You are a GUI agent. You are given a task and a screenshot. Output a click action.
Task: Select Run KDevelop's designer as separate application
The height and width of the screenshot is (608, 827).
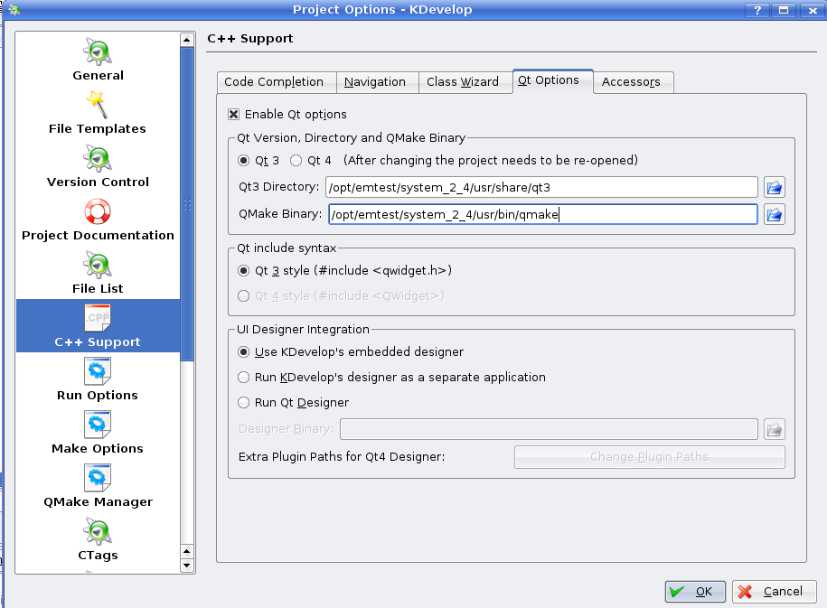(x=243, y=378)
